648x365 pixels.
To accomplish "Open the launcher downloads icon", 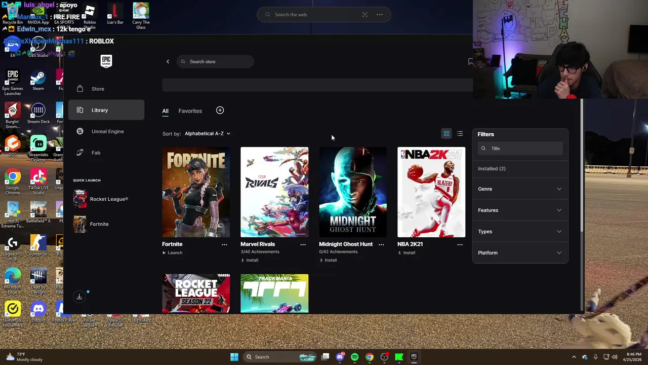I will [79, 297].
